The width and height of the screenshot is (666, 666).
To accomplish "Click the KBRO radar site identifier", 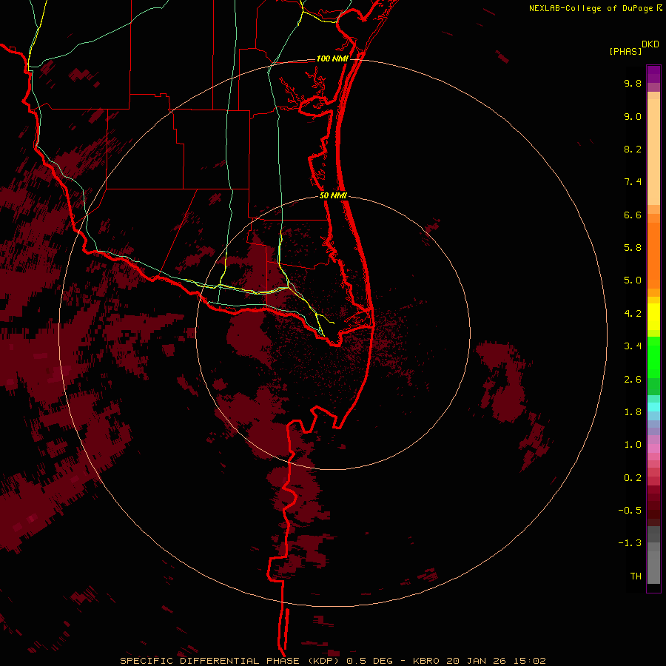I will [x=428, y=661].
